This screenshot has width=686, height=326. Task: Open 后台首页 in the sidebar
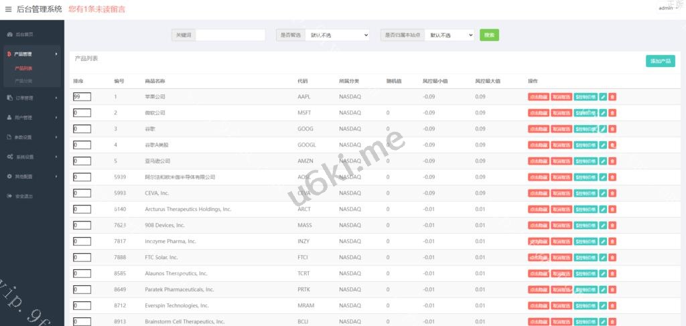pyautogui.click(x=25, y=34)
